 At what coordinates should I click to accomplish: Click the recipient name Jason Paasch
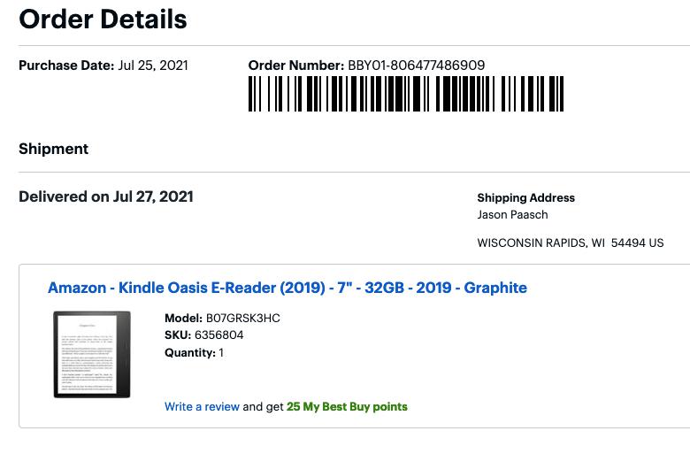512,215
